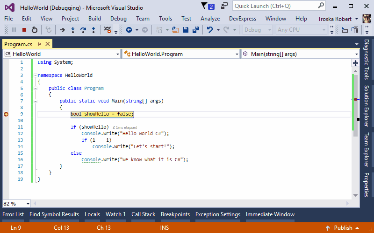
Task: Open the Watch 1 tab
Action: point(115,214)
